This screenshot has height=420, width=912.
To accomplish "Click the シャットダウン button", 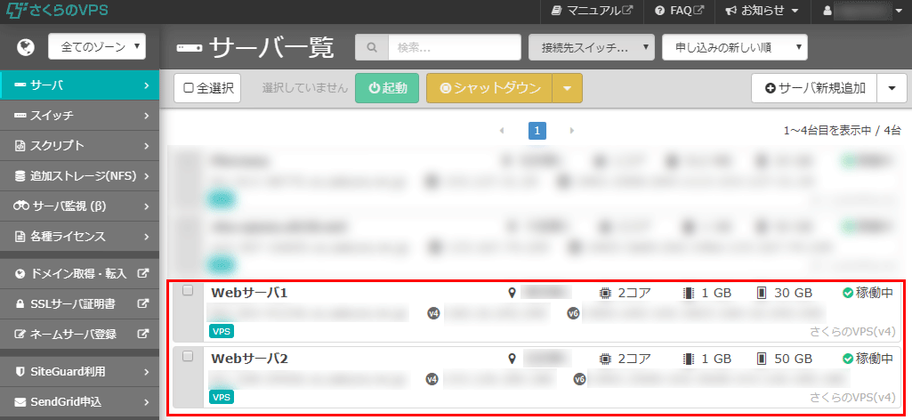I will click(x=489, y=88).
